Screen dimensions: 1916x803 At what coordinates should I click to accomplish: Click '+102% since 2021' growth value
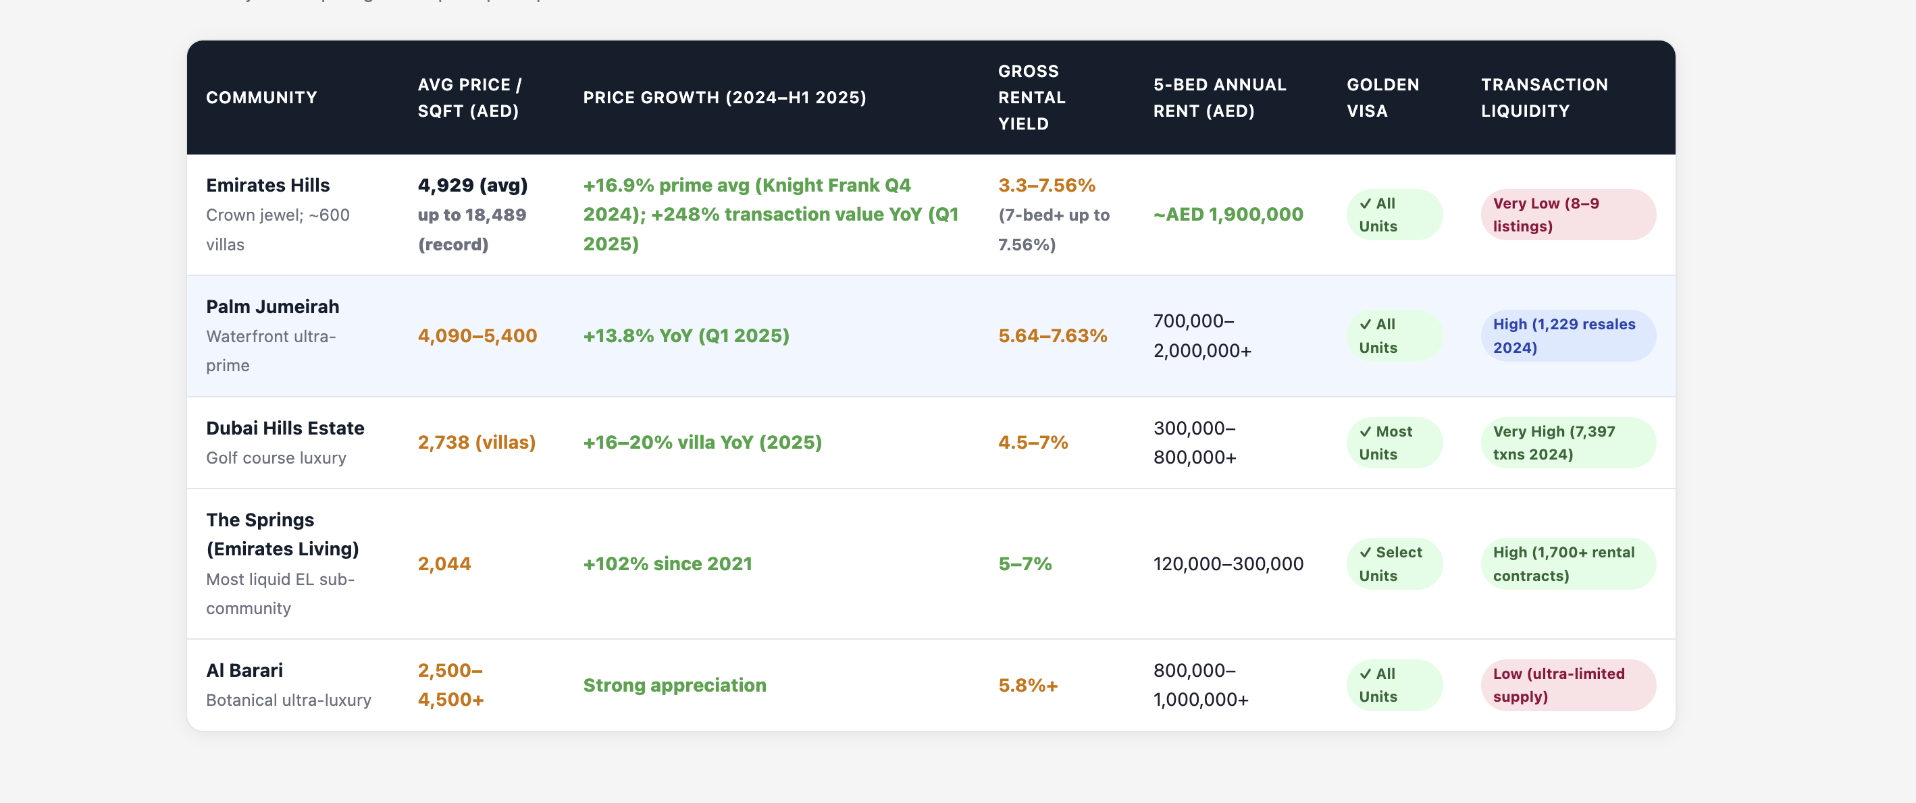click(x=667, y=564)
